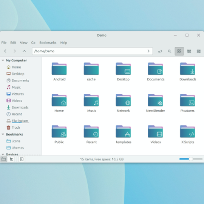Open the File menu

pos(4,43)
